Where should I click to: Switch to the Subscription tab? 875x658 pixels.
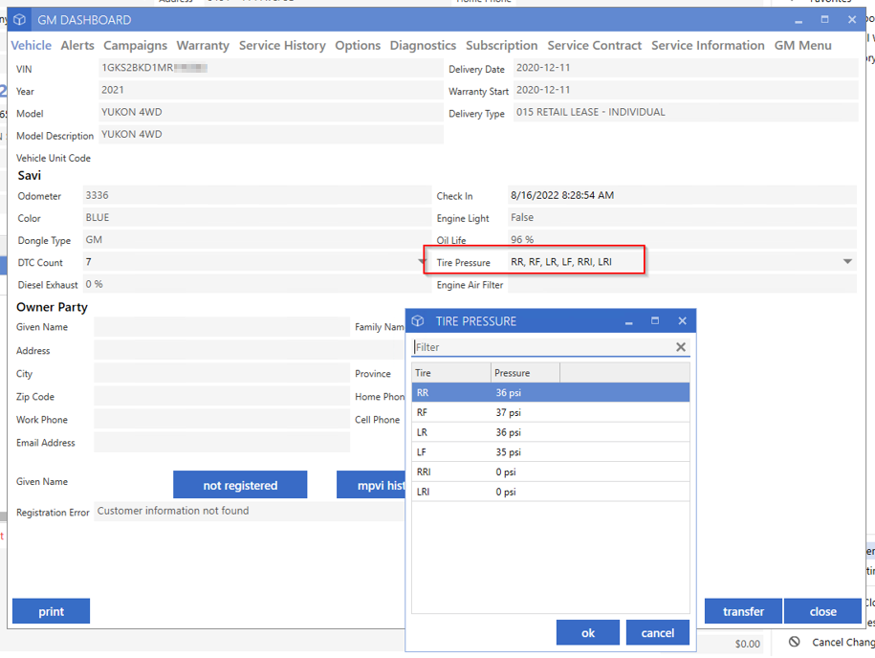click(x=502, y=46)
